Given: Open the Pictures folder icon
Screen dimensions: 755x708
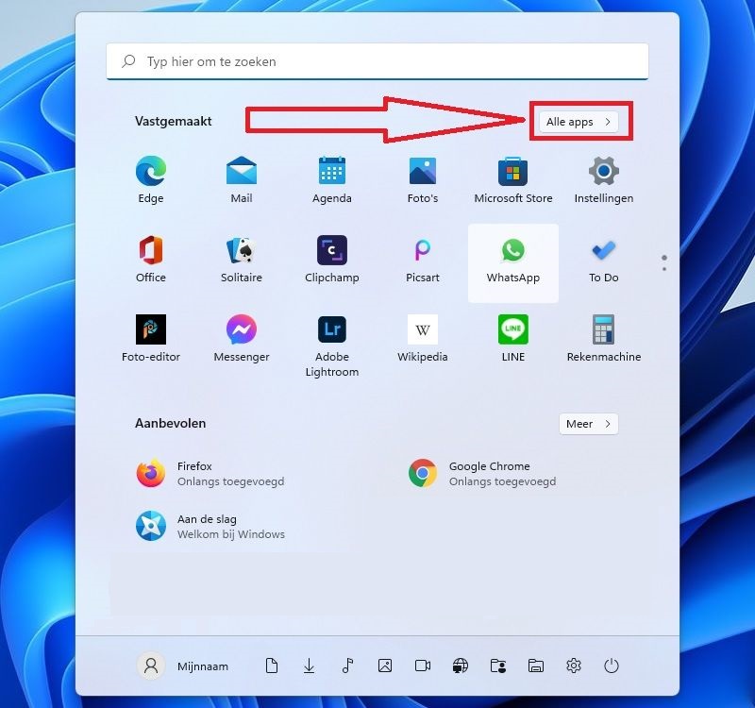Looking at the screenshot, I should coord(385,666).
